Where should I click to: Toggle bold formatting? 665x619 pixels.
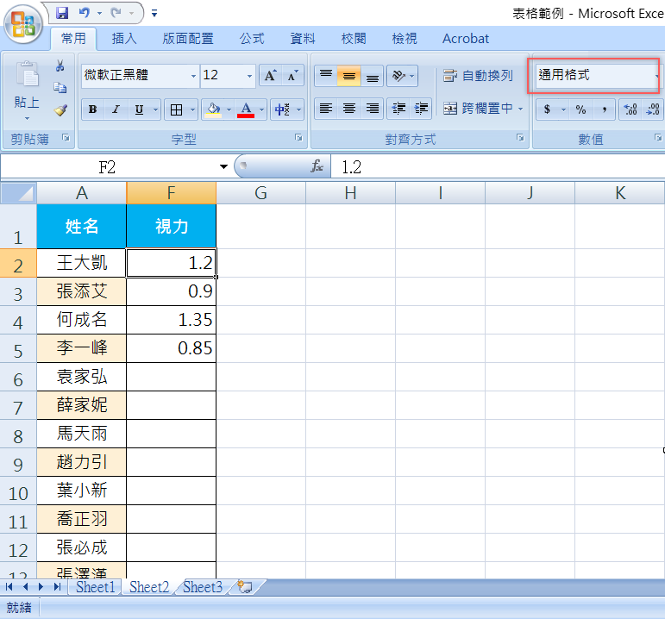(92, 109)
